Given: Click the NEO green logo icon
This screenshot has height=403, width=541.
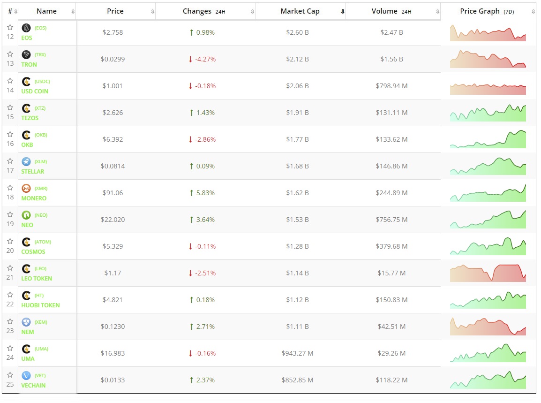Looking at the screenshot, I should pos(26,215).
